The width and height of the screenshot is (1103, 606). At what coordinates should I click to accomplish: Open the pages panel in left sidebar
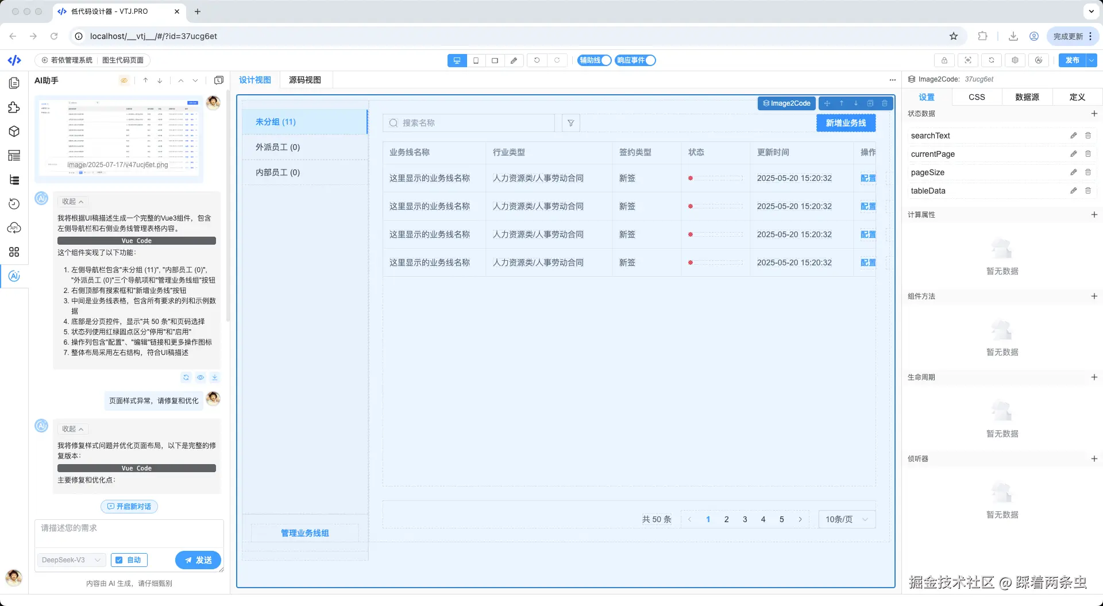pyautogui.click(x=14, y=83)
